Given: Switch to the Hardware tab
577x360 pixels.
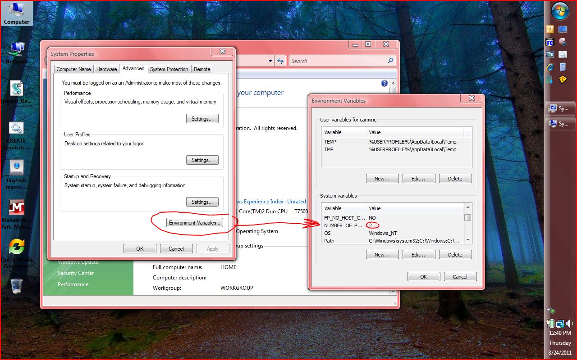Looking at the screenshot, I should tap(106, 69).
